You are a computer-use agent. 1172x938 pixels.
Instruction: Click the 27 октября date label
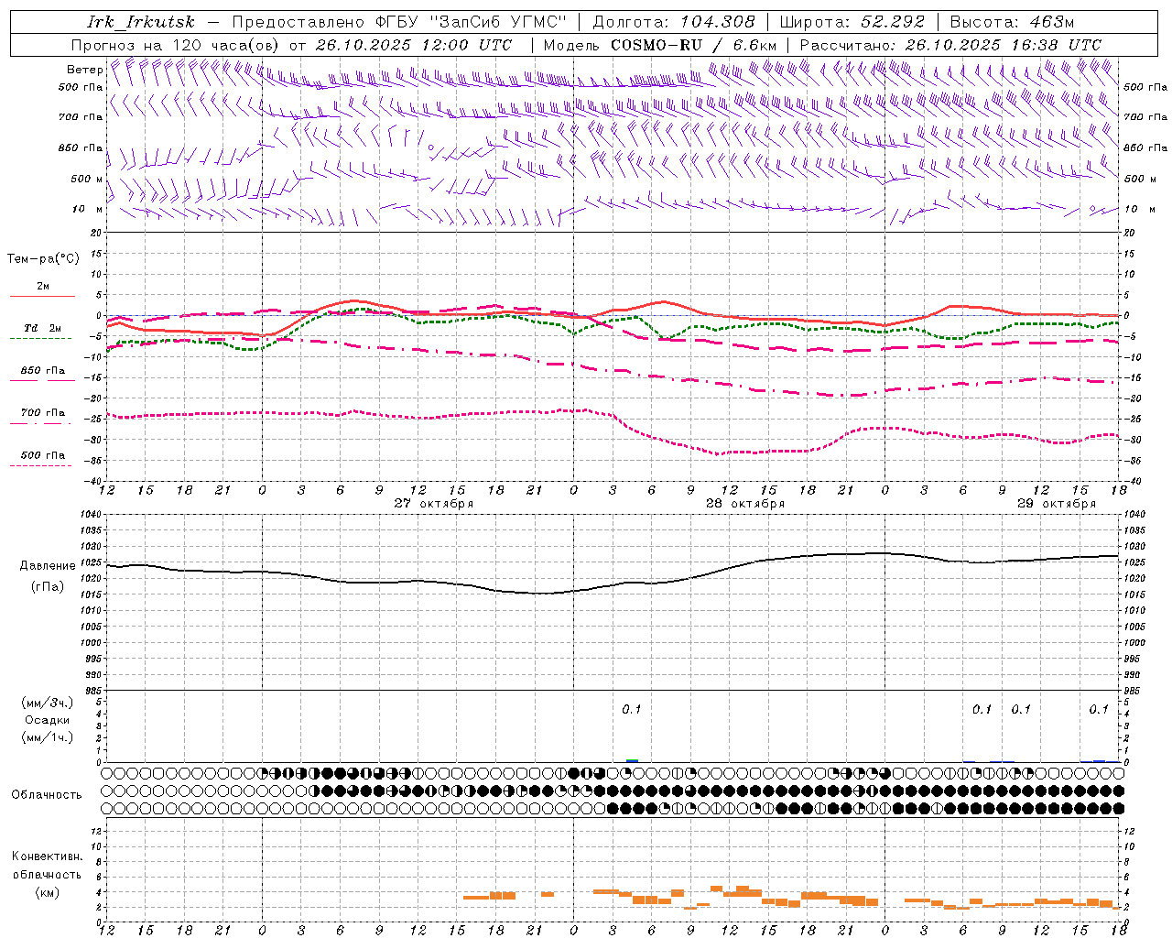point(434,504)
